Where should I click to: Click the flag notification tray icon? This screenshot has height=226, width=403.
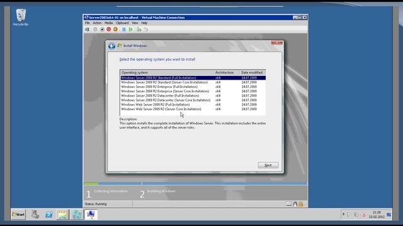click(349, 215)
